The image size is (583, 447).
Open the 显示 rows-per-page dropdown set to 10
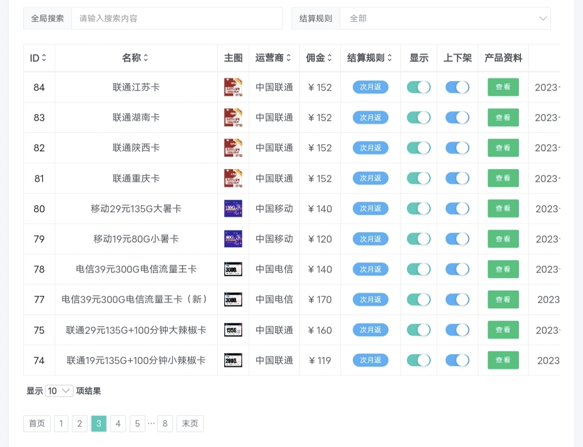click(x=59, y=391)
